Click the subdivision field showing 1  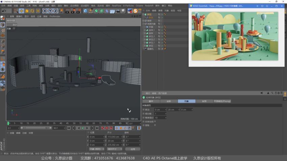pos(160,114)
